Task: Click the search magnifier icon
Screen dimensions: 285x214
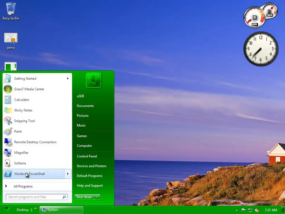Action: (x=64, y=197)
